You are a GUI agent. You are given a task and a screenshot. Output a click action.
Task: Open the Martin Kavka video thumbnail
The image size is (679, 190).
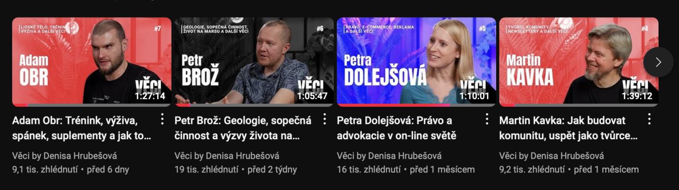pyautogui.click(x=579, y=62)
